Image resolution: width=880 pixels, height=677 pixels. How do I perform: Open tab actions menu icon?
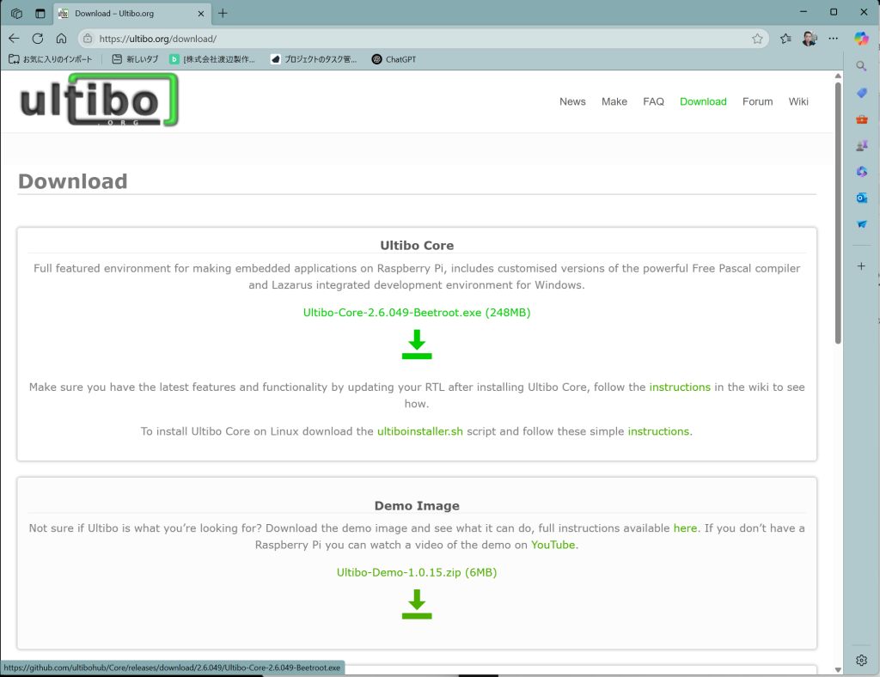40,14
